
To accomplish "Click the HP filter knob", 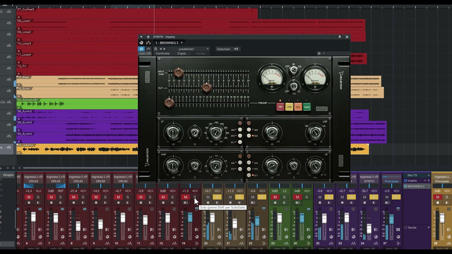I will 294,85.
